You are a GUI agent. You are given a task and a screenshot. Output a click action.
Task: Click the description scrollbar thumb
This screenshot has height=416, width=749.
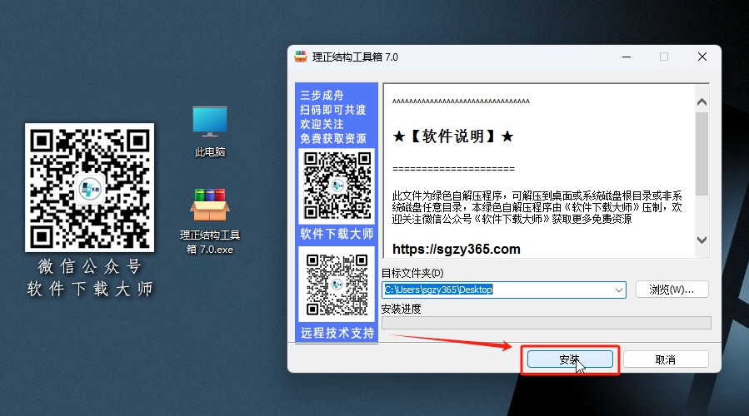click(702, 154)
